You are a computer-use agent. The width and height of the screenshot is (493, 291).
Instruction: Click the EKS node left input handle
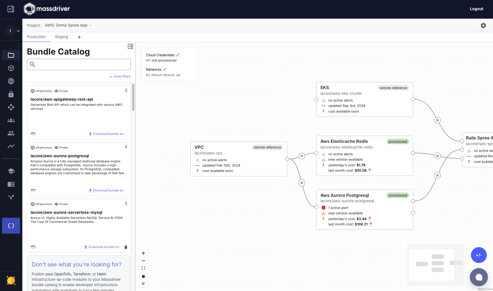tap(317, 99)
